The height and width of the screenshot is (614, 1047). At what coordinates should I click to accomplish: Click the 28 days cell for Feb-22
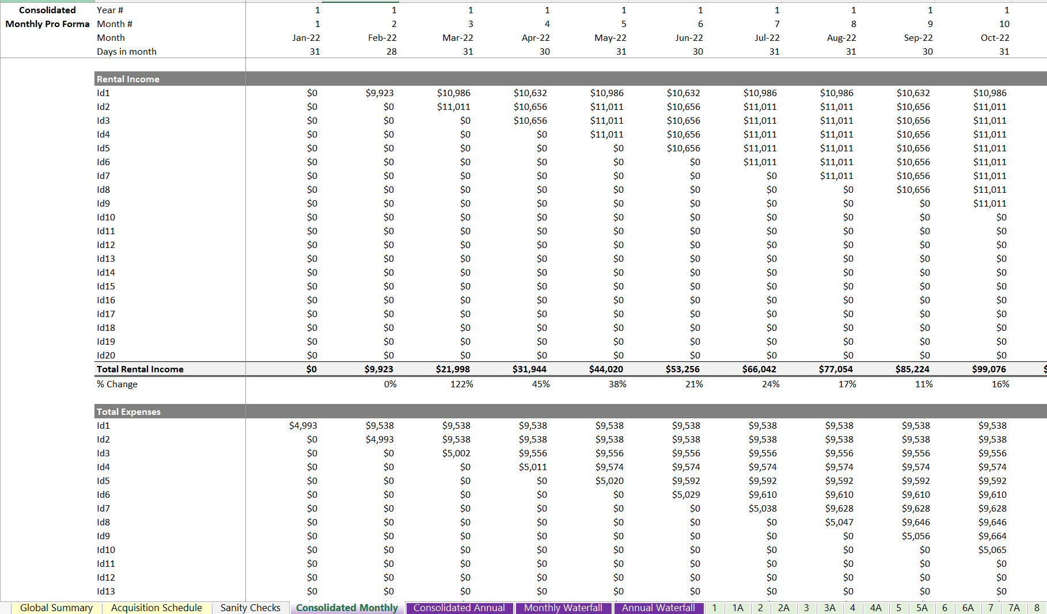click(392, 52)
